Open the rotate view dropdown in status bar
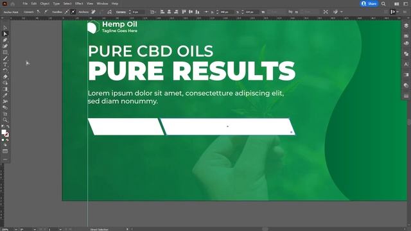411x231 pixels. tap(35, 230)
